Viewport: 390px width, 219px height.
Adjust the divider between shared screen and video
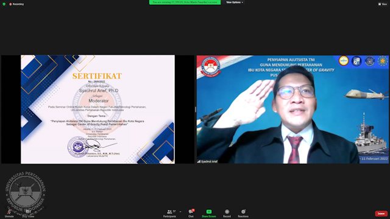tap(195, 109)
